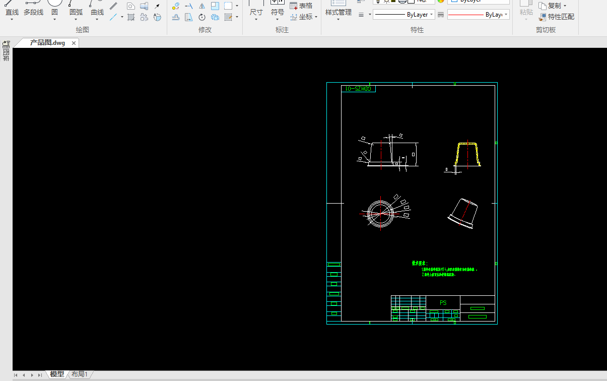Image resolution: width=607 pixels, height=381 pixels.
Task: Select the 产品图.dwg document tab
Action: click(x=47, y=43)
